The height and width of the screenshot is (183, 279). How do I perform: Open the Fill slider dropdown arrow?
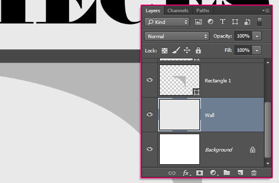(257, 50)
